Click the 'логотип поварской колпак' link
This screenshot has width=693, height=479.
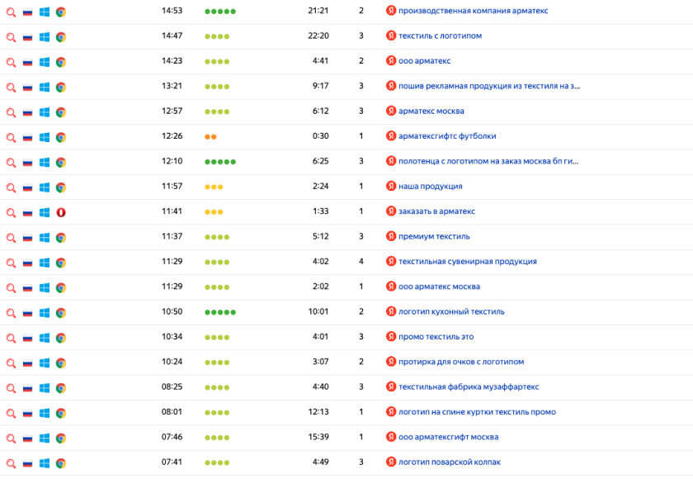[449, 462]
